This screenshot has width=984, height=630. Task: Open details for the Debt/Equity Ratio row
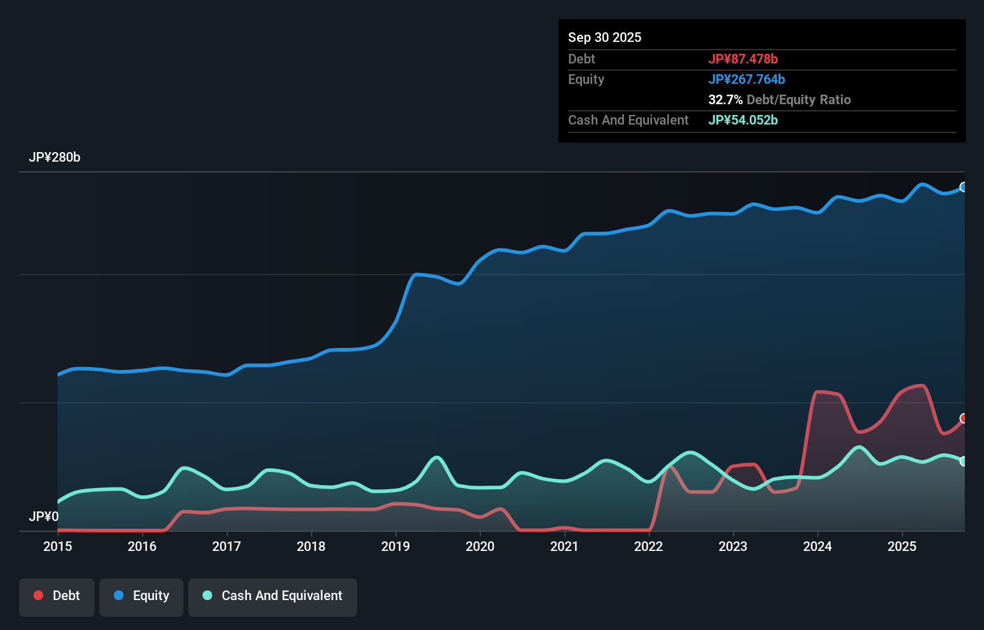click(779, 99)
